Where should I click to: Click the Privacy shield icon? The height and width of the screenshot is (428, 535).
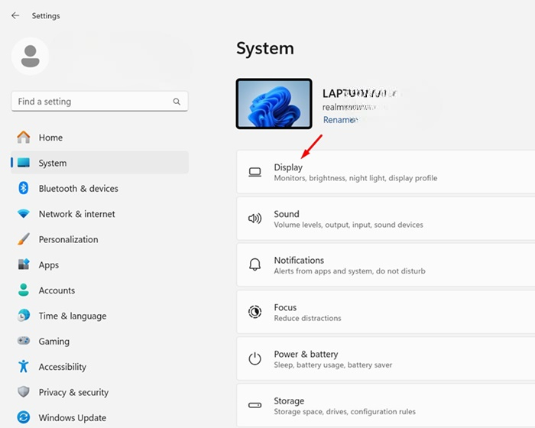[x=24, y=392]
